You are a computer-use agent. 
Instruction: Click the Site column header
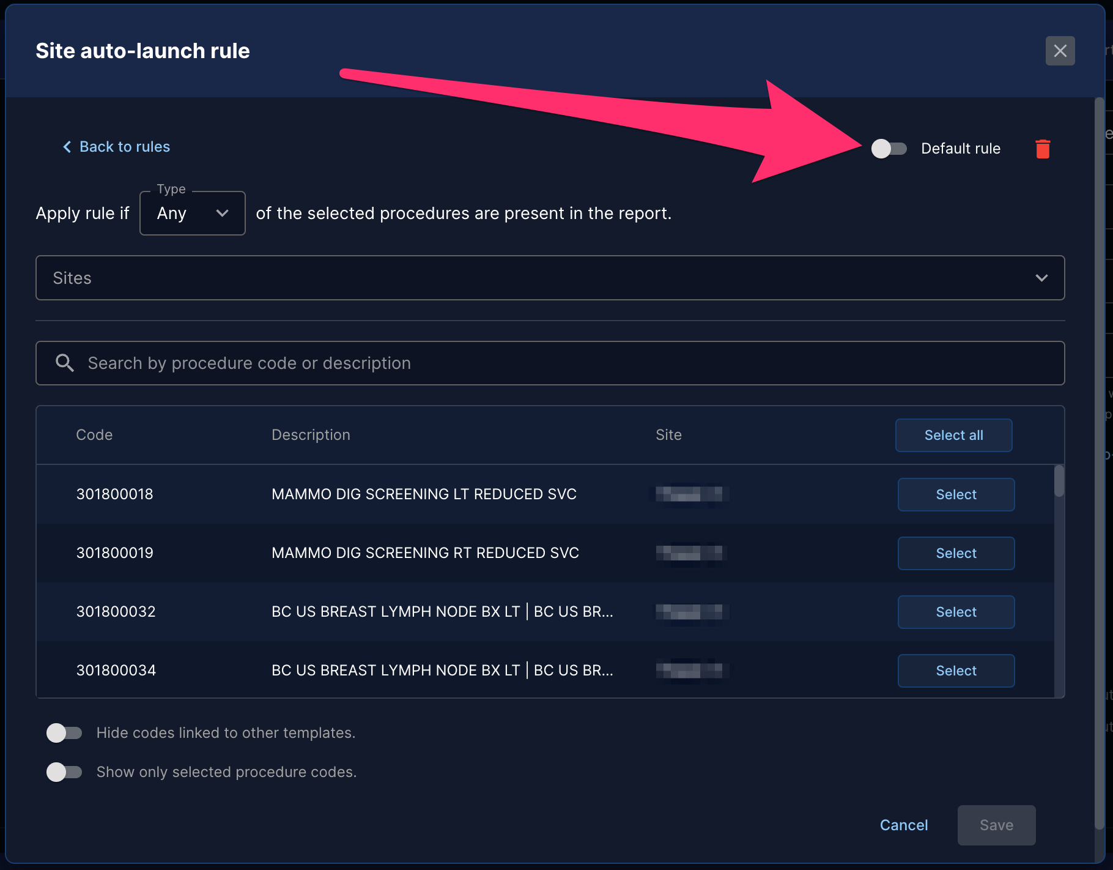click(668, 435)
